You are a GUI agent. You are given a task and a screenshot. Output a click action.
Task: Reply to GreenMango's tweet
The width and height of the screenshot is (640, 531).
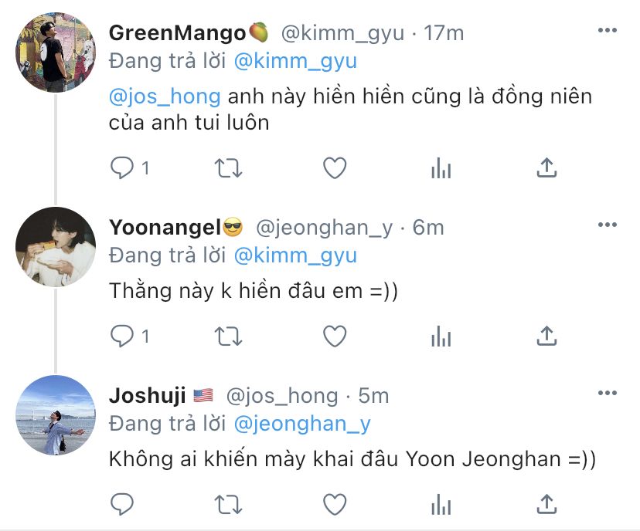click(122, 168)
